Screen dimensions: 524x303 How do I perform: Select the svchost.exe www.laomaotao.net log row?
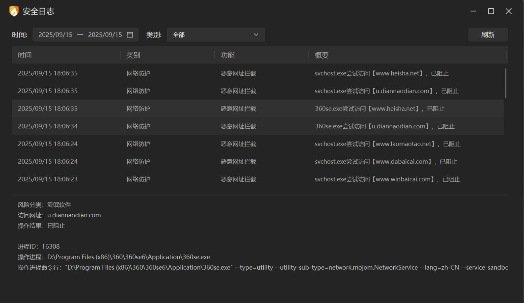[258, 144]
